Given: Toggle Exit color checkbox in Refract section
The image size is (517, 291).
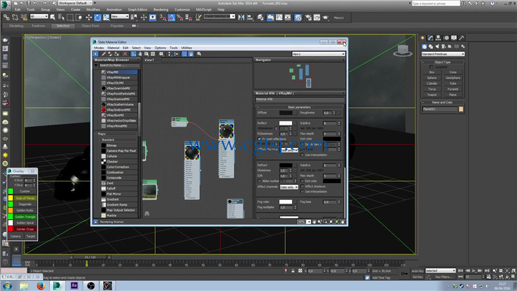Looking at the screenshot, I should 302,181.
